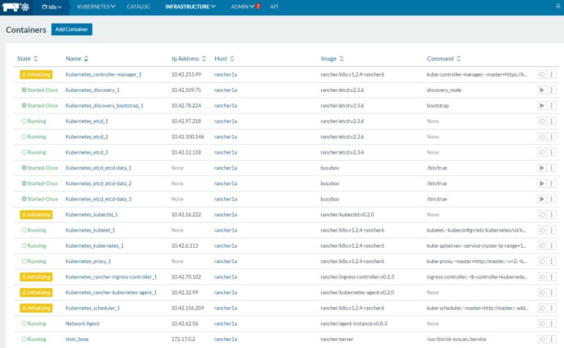Sort the table by Image column
This screenshot has height=348, width=564.
coord(332,58)
